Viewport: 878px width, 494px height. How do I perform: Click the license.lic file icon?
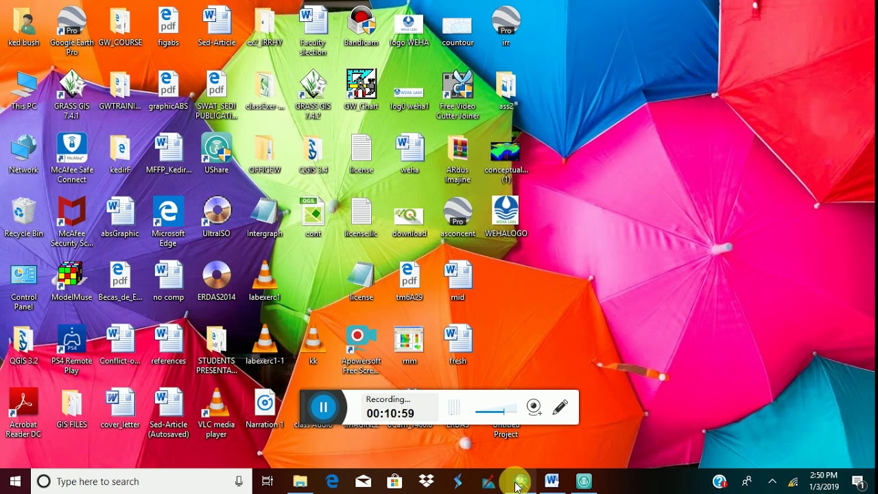point(361,217)
